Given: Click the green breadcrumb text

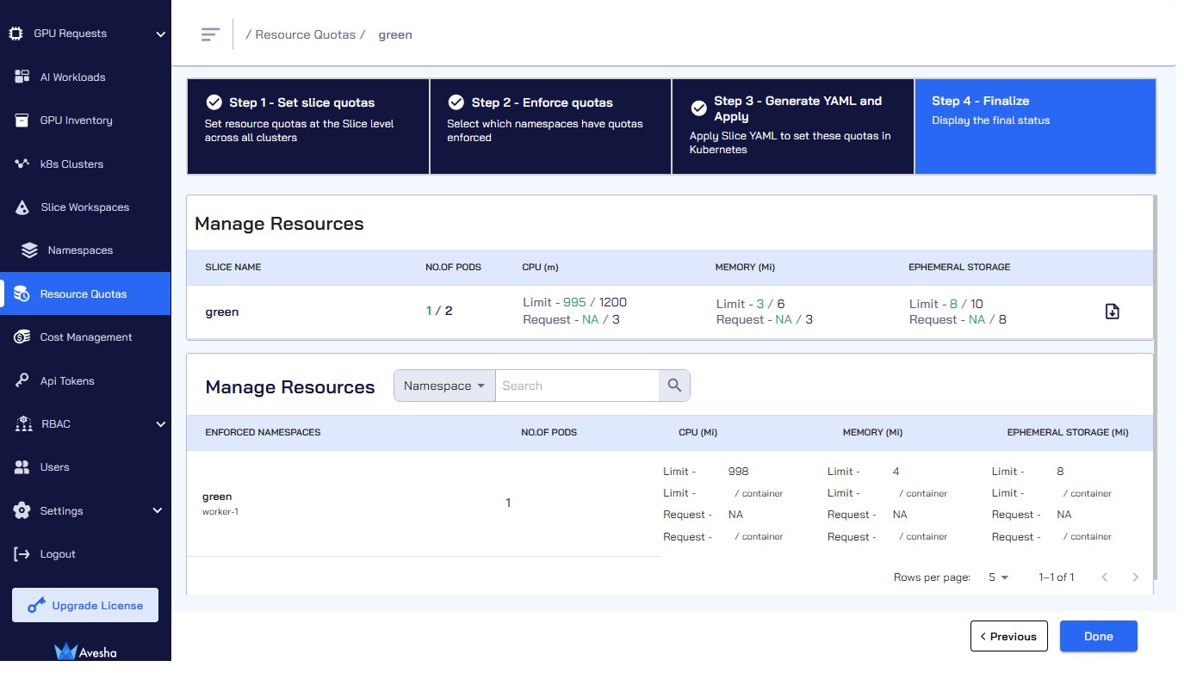Looking at the screenshot, I should 395,34.
